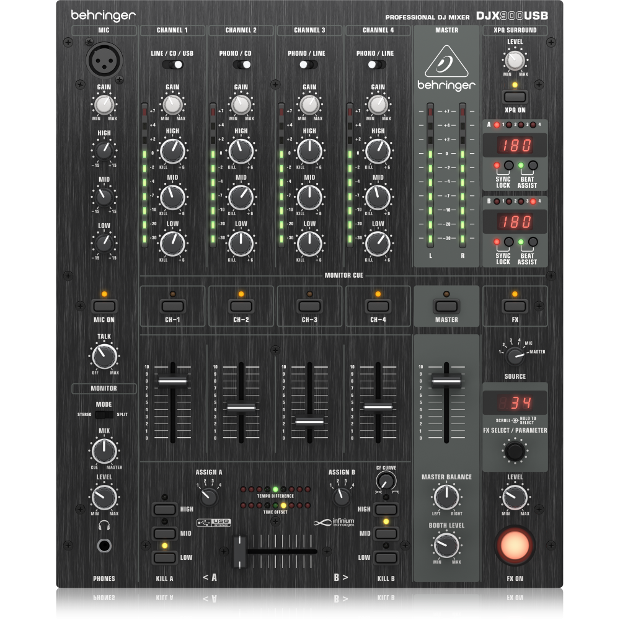The width and height of the screenshot is (620, 620).
Task: Click the headphones jack socket
Action: (x=104, y=546)
